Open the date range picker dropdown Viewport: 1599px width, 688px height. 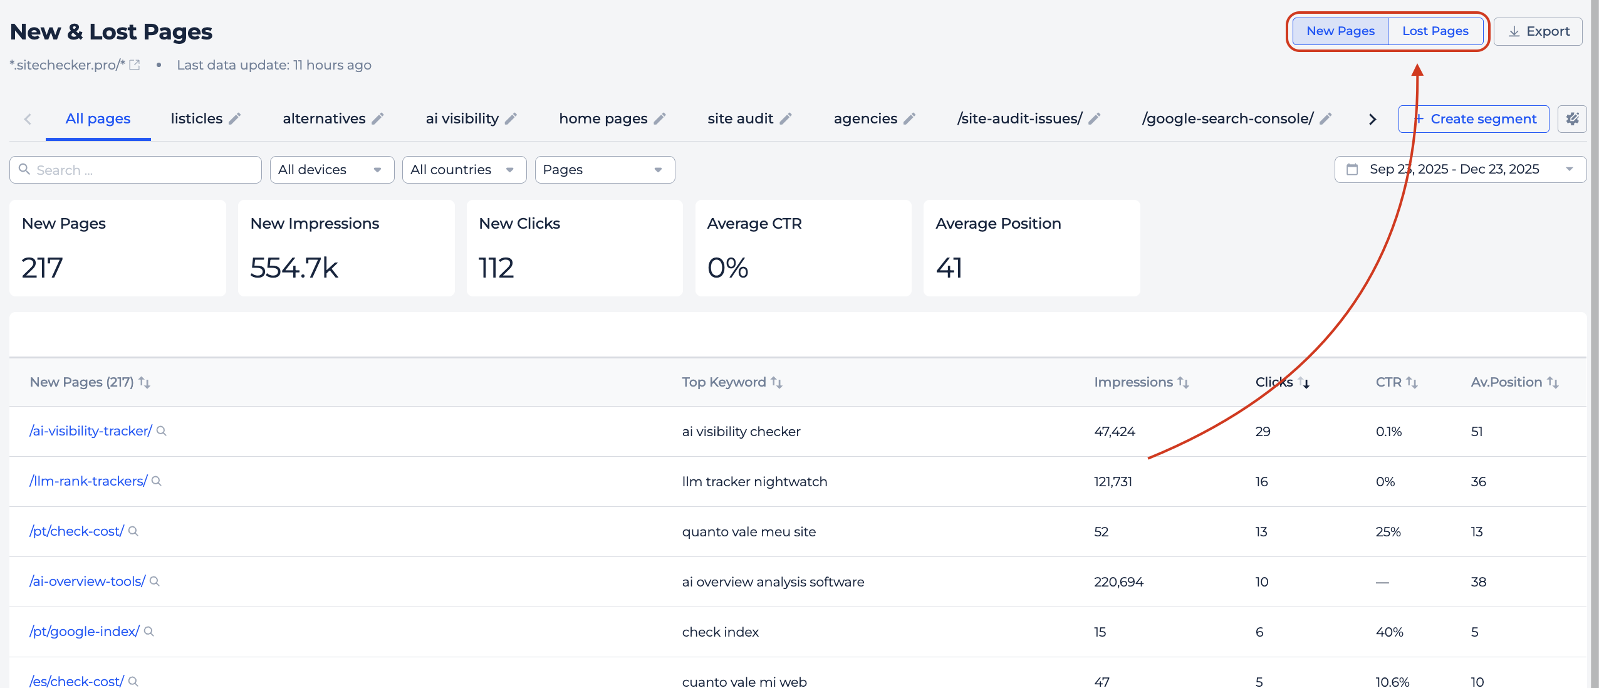[x=1460, y=169]
